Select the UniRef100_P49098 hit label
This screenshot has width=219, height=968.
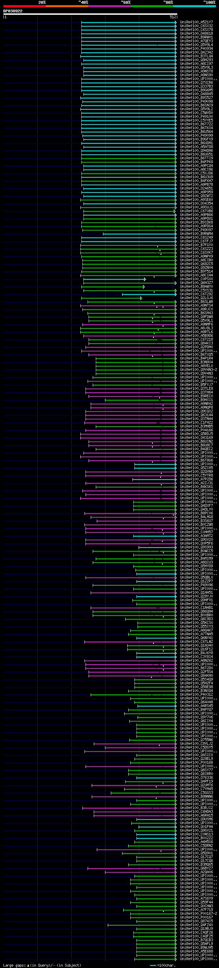click(196, 101)
